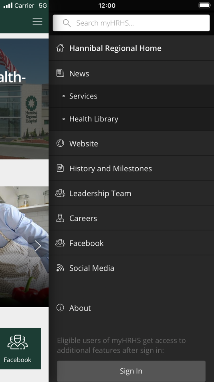Click the document icon beside History and Milestones
This screenshot has height=382, width=214.
pos(60,168)
